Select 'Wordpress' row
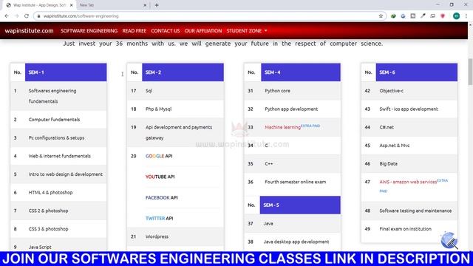The width and height of the screenshot is (473, 266). click(x=175, y=236)
